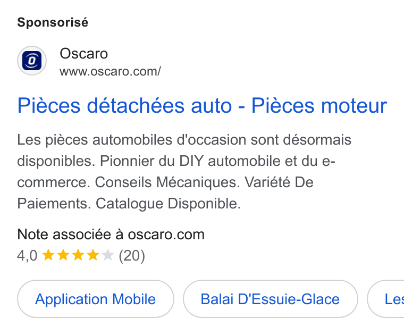Click the second yellow rating star
Screen dimensions: 404x335
(63, 255)
